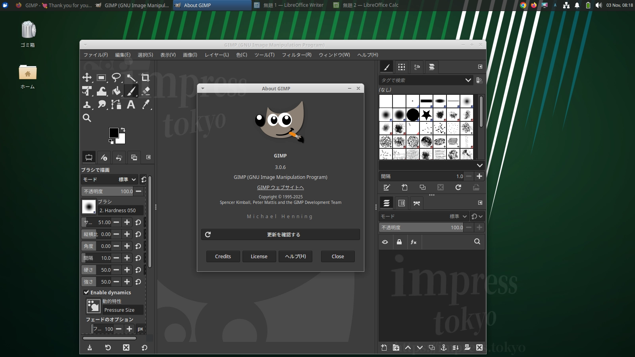Open brushes dock tab configuration menu
The height and width of the screenshot is (357, 635).
pos(480,67)
